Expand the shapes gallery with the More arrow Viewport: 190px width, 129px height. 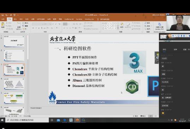[118, 29]
